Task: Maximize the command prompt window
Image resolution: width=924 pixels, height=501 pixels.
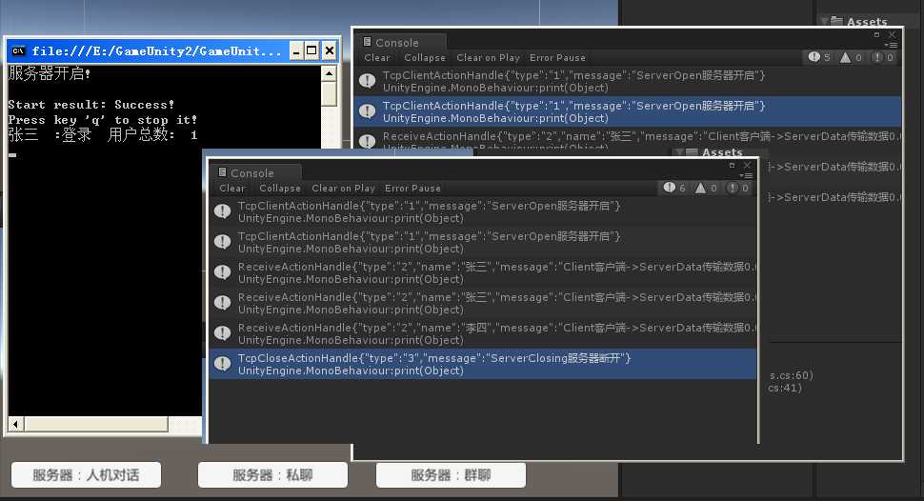Action: click(x=311, y=51)
